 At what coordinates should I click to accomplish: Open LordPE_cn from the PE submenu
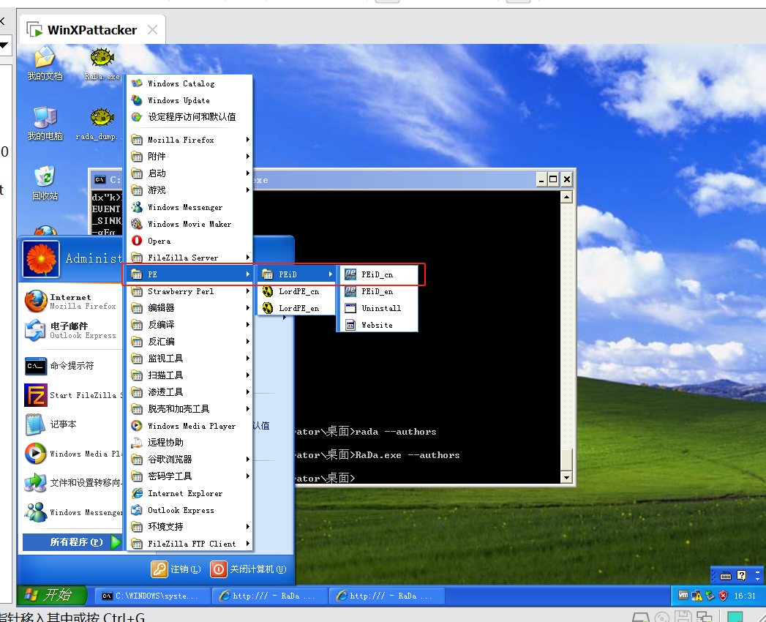click(296, 291)
